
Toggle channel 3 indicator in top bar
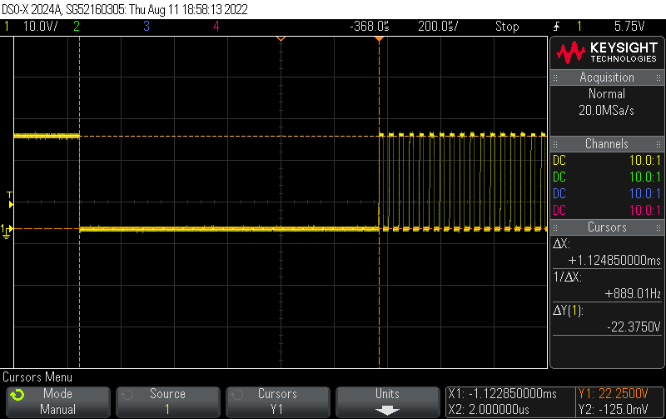147,27
